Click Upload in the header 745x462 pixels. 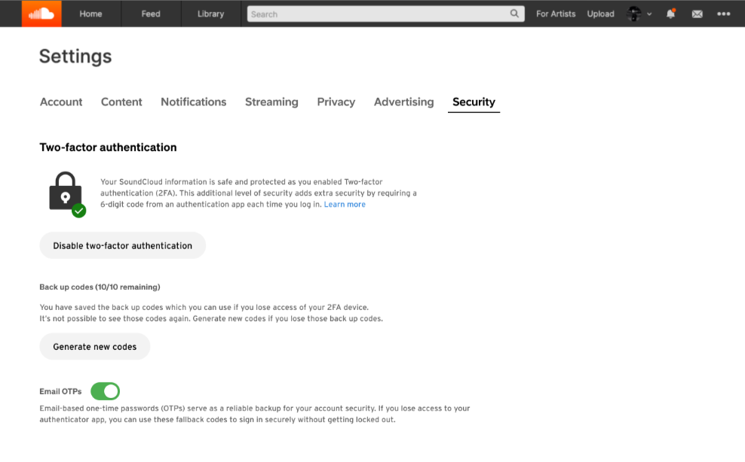coord(600,14)
